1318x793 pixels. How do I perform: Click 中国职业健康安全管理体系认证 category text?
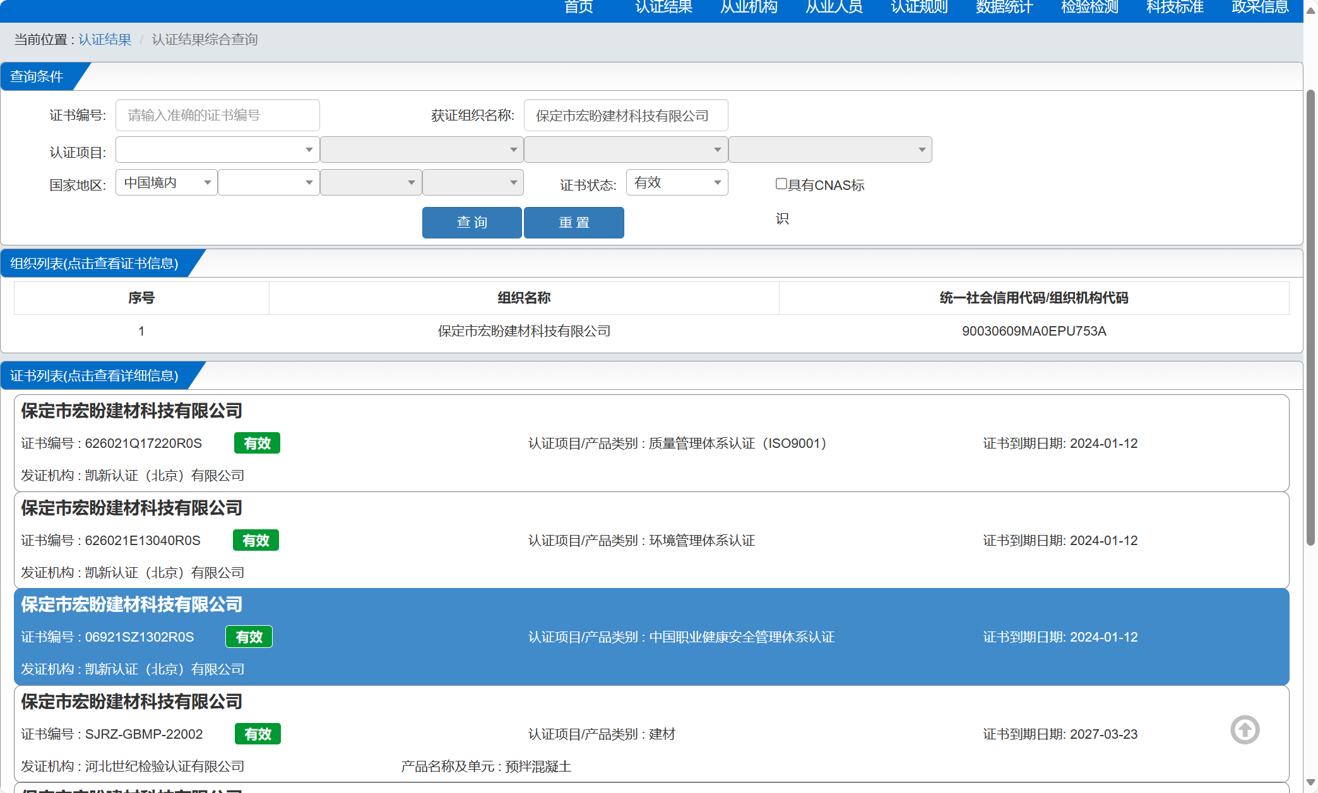pos(742,637)
